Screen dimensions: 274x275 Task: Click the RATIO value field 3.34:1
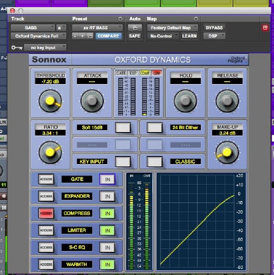pos(50,133)
